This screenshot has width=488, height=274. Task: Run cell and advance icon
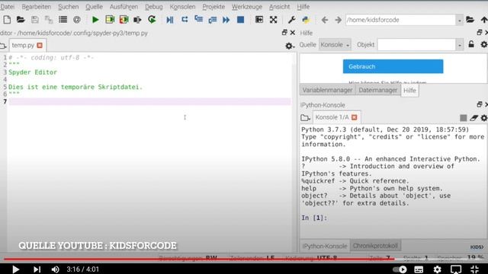[124, 20]
